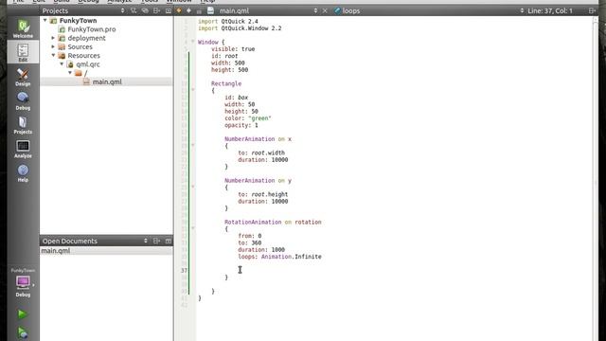This screenshot has height=341, width=606.
Task: Click the "opacity: 1" line
Action: pos(241,125)
